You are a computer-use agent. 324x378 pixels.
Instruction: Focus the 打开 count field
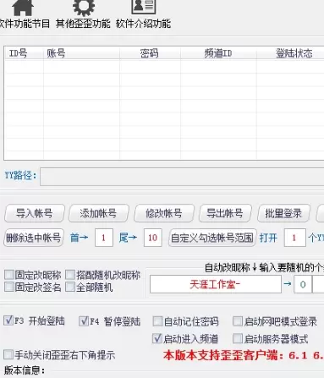point(295,238)
